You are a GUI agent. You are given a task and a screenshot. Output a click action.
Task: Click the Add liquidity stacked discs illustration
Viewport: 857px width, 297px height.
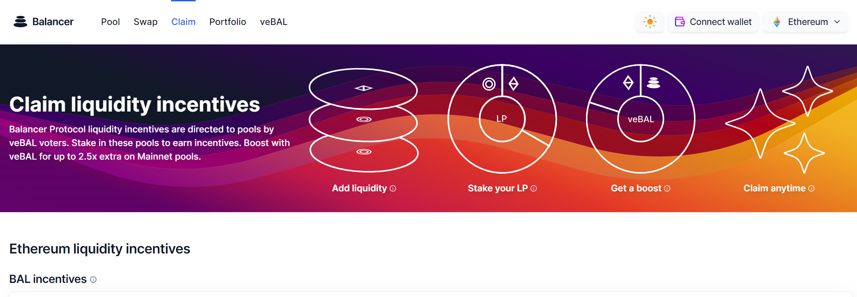coord(364,120)
